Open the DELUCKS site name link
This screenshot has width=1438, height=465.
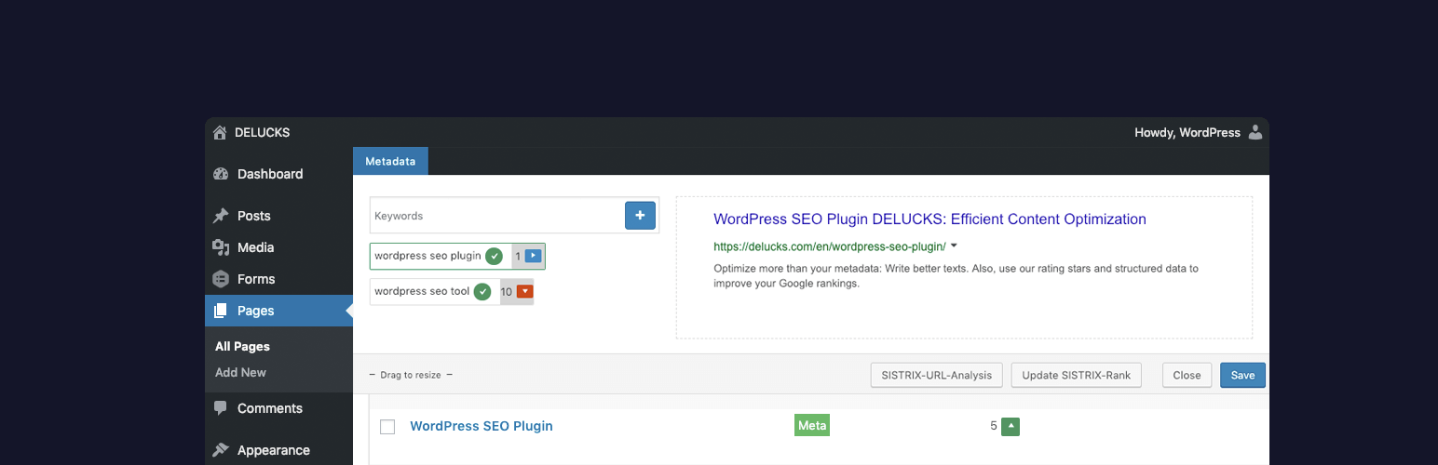[262, 132]
